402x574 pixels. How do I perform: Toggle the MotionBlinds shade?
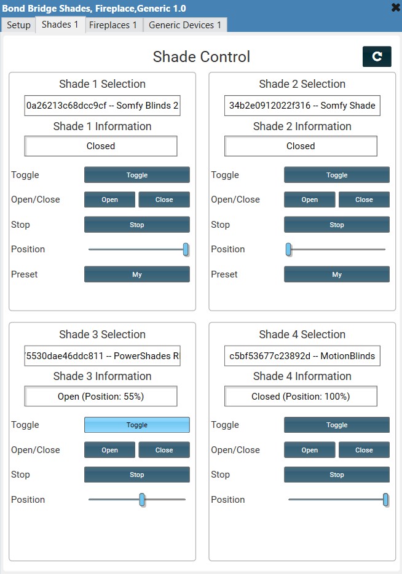336,424
